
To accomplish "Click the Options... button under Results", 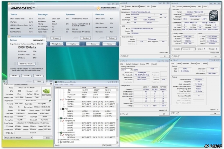I will coord(112,38).
